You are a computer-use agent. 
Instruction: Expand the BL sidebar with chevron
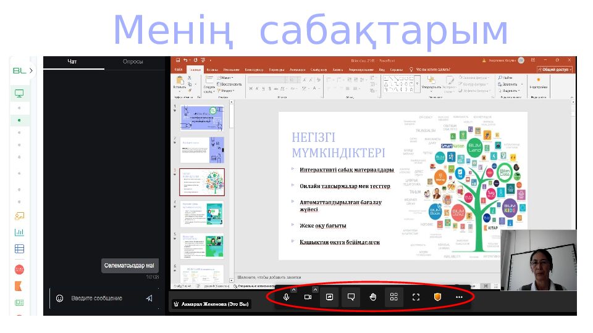tap(32, 71)
